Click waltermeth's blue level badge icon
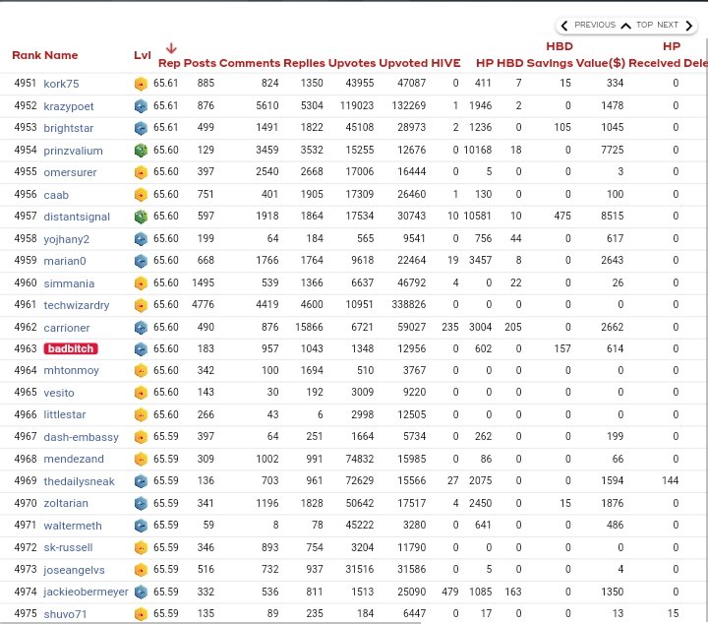 click(141, 526)
